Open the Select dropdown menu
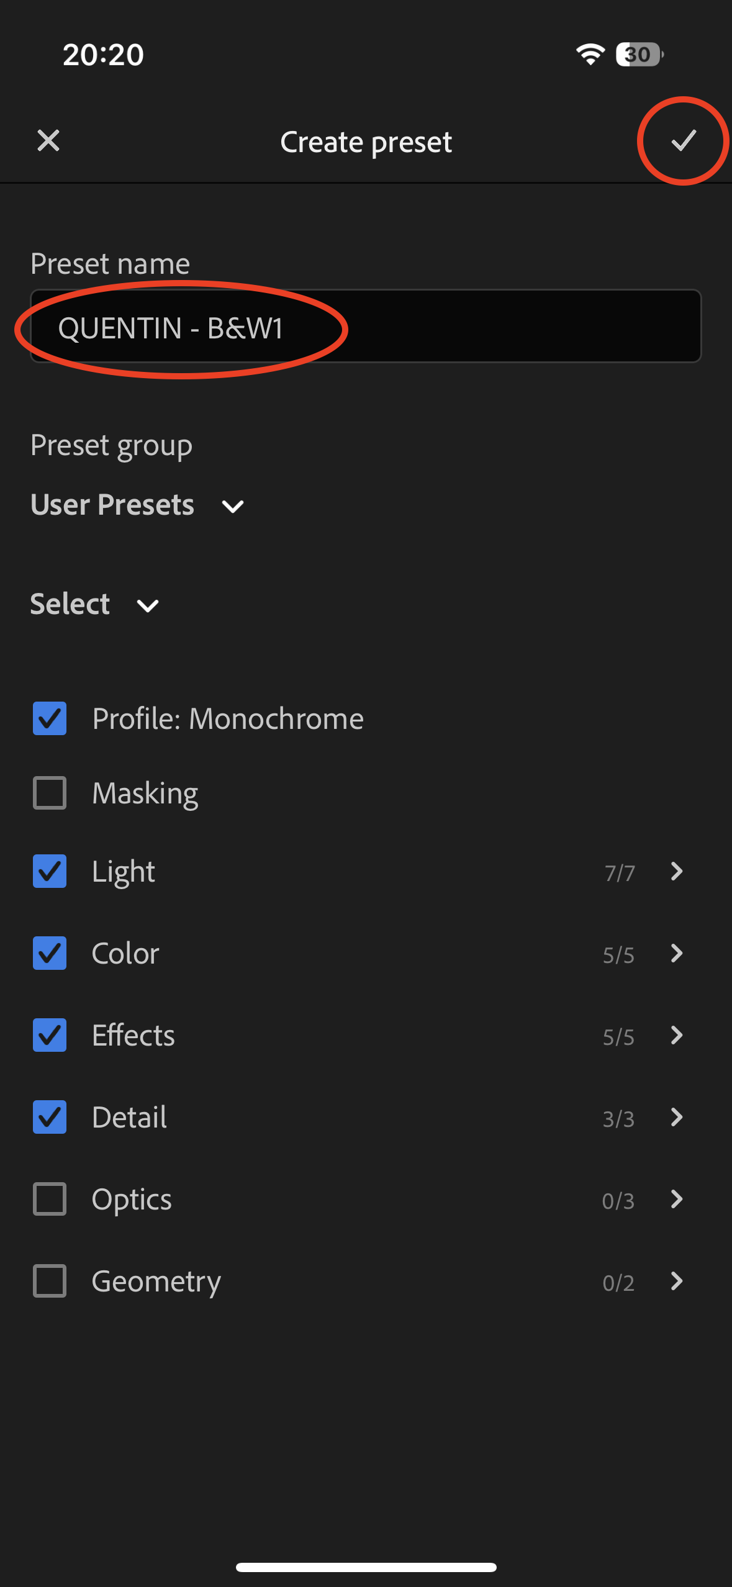The image size is (732, 1587). tap(94, 605)
